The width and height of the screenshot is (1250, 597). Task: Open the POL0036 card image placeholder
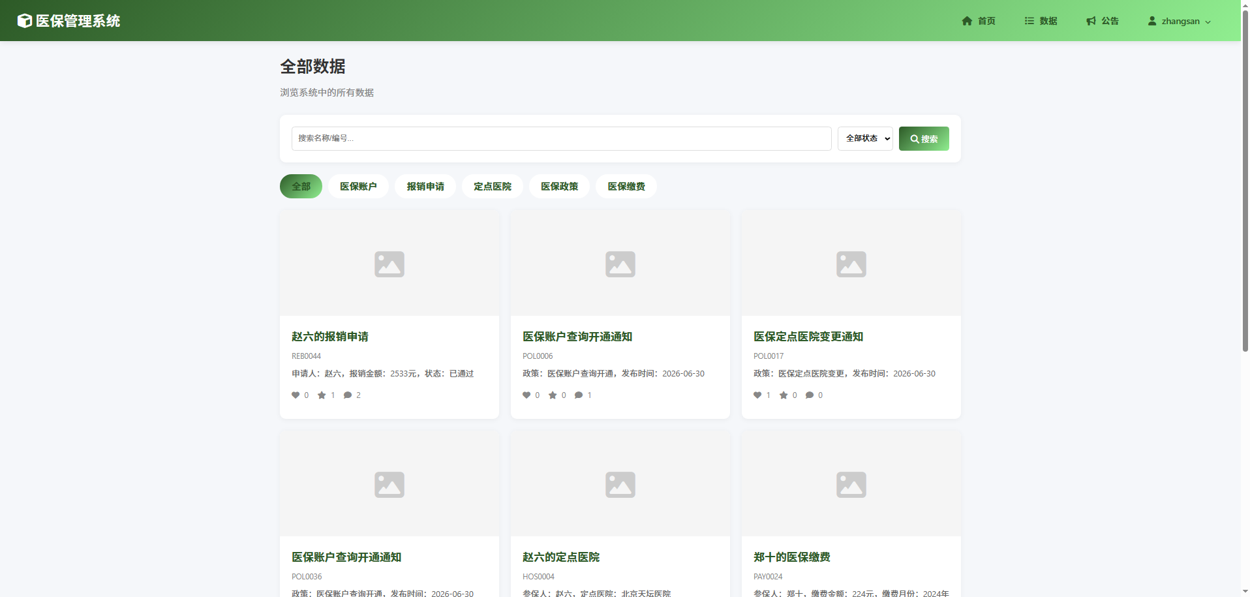[389, 483]
